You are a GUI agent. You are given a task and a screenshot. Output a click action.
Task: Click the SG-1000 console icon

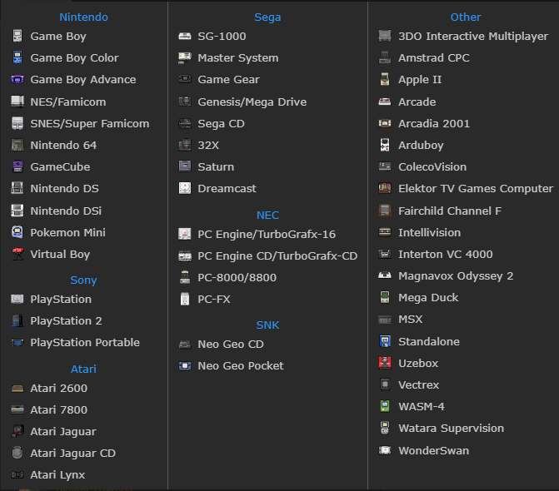pos(185,36)
